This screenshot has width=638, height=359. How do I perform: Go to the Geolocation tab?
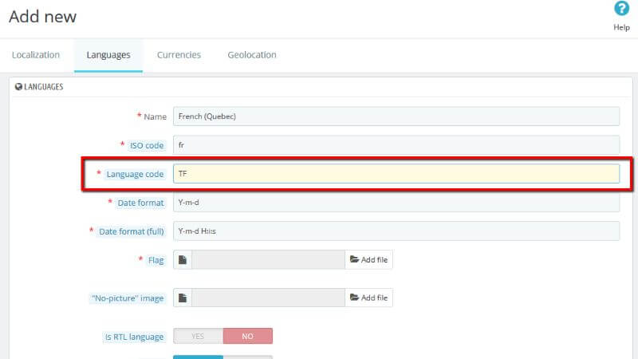click(x=252, y=55)
